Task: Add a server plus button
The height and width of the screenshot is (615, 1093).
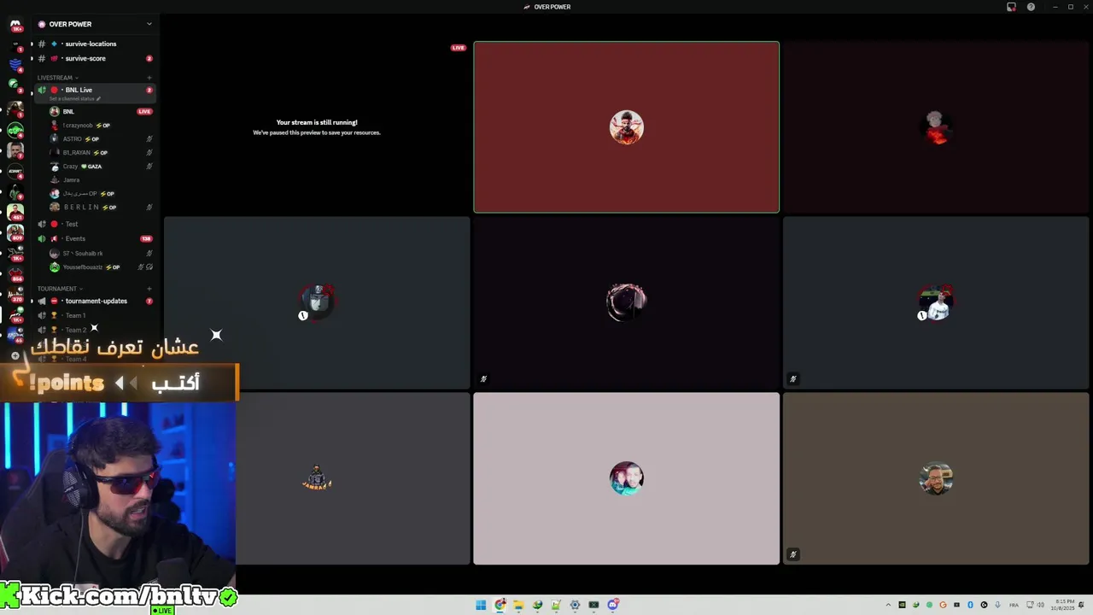Action: 15,355
